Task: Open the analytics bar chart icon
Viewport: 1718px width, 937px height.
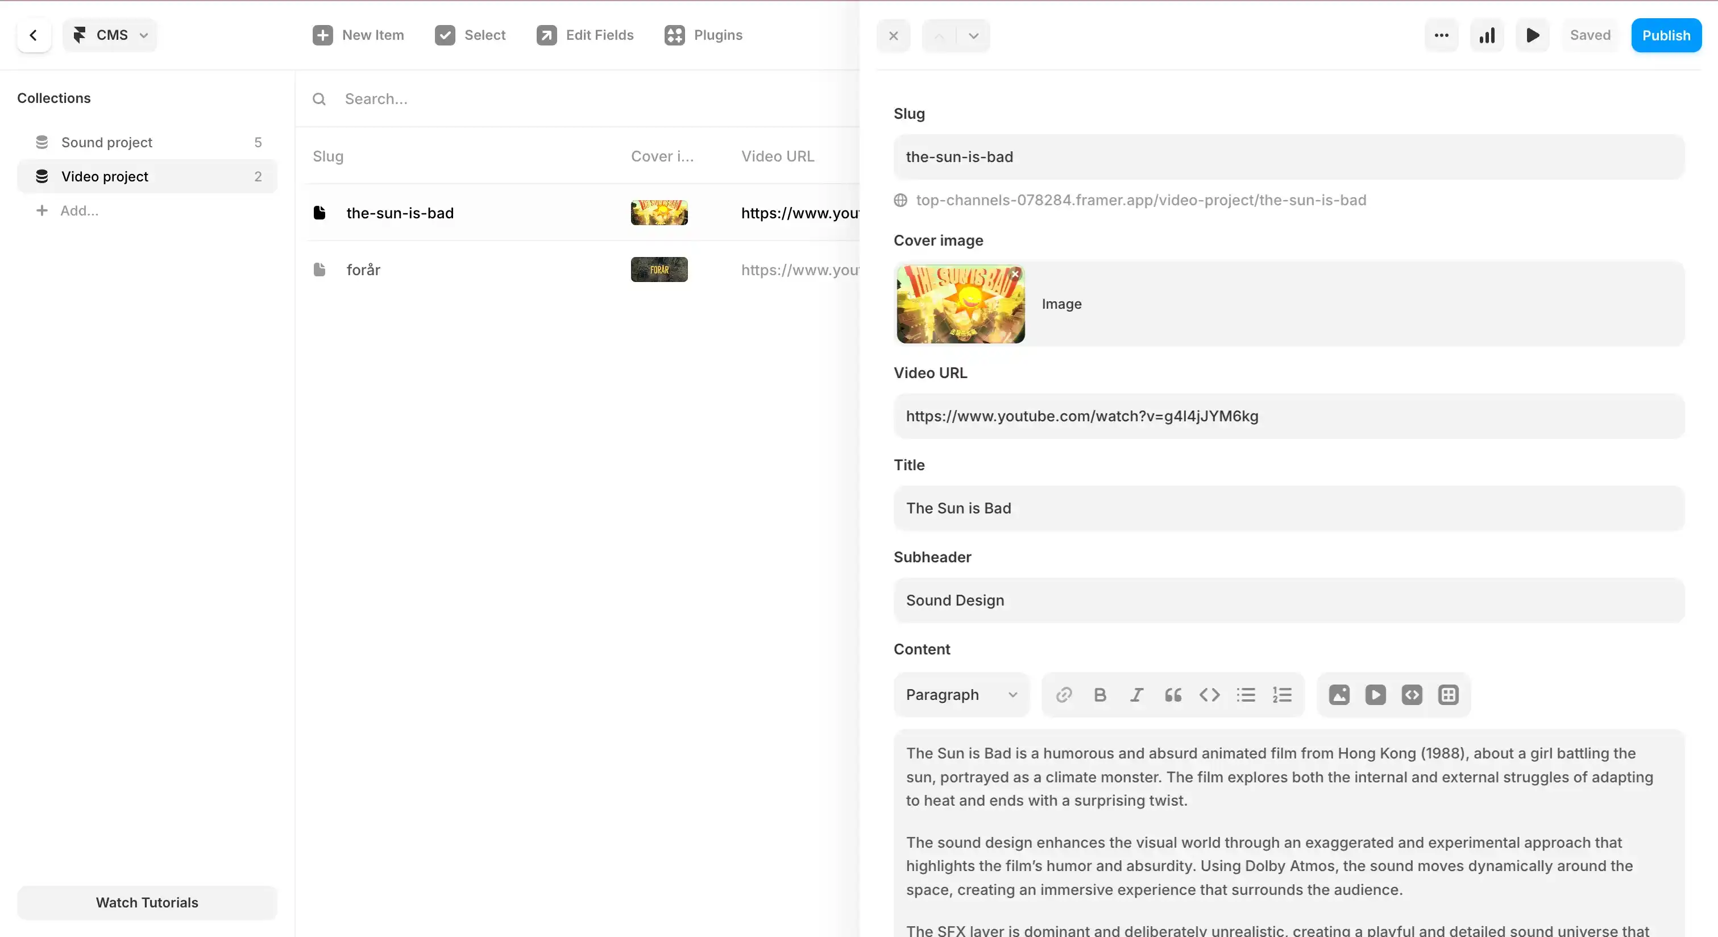Action: (x=1487, y=35)
